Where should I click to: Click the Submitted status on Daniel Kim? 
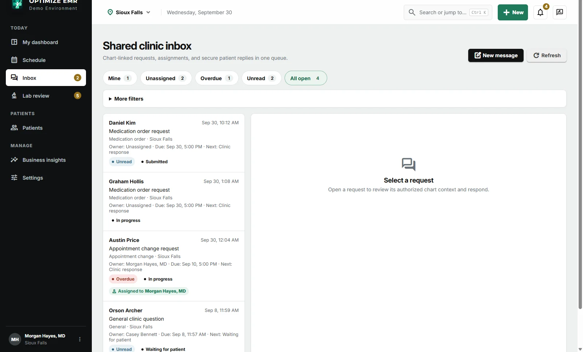(x=154, y=162)
